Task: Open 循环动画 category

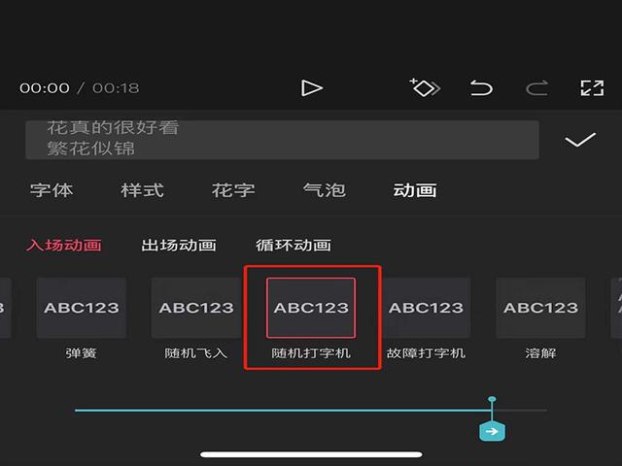Action: pyautogui.click(x=294, y=246)
